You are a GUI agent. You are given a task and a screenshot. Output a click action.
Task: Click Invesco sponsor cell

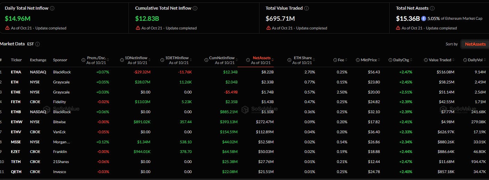(59, 172)
